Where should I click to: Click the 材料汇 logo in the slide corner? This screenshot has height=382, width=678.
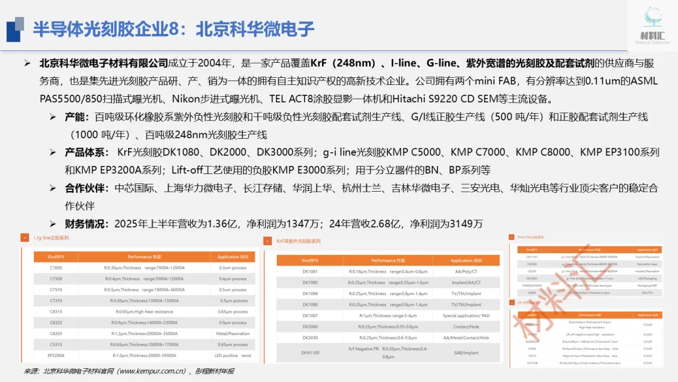point(652,26)
